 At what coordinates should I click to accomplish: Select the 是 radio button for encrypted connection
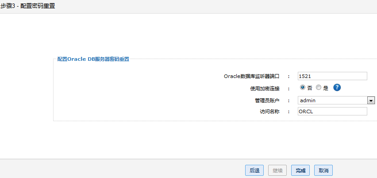[319, 88]
